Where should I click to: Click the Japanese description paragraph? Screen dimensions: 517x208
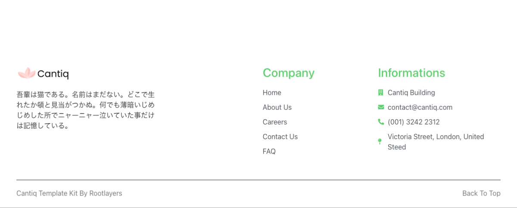85,110
